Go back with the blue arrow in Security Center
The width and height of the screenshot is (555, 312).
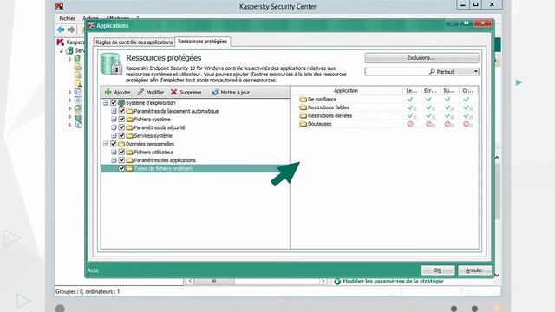[x=61, y=29]
